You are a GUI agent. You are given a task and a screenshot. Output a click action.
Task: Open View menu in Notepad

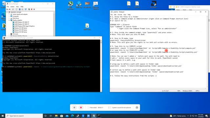coord(125,14)
